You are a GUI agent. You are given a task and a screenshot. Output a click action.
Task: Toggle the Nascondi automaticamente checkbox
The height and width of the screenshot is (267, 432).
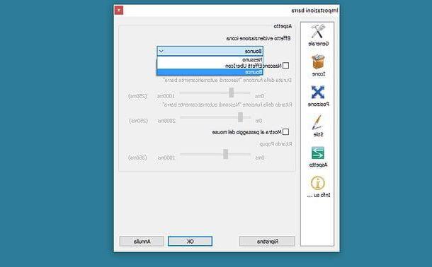[285, 66]
